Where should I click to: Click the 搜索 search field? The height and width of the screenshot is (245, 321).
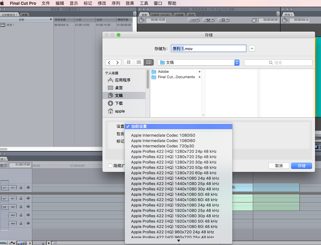point(278,63)
